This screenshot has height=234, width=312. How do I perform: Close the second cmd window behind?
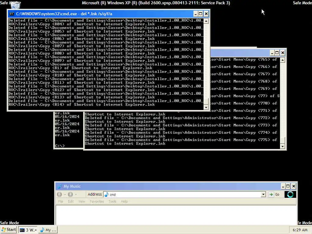coord(282,53)
